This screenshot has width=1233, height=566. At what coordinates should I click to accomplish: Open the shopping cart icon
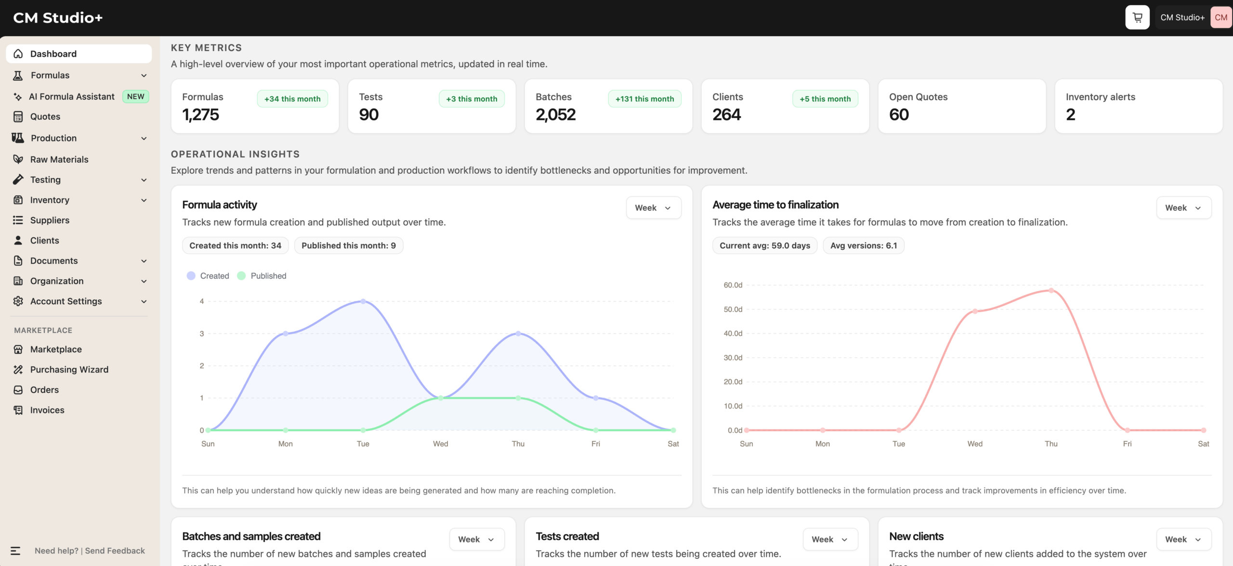tap(1137, 17)
